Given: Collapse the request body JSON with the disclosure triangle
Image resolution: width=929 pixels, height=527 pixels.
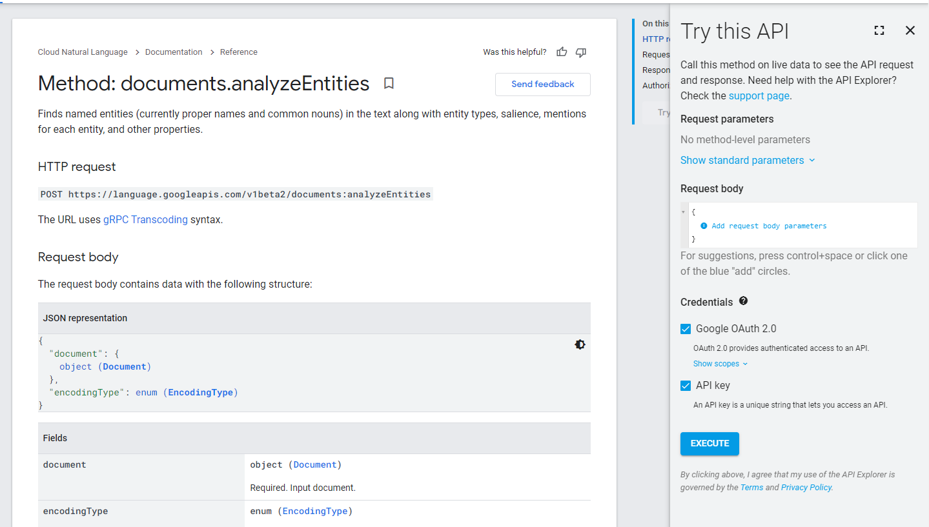Looking at the screenshot, I should click(x=684, y=211).
